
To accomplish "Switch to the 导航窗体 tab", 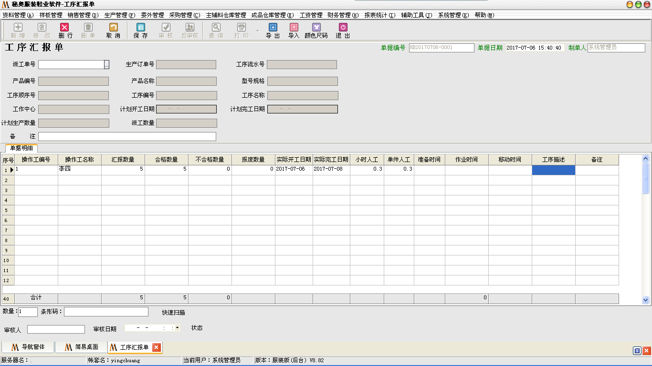I will point(28,347).
